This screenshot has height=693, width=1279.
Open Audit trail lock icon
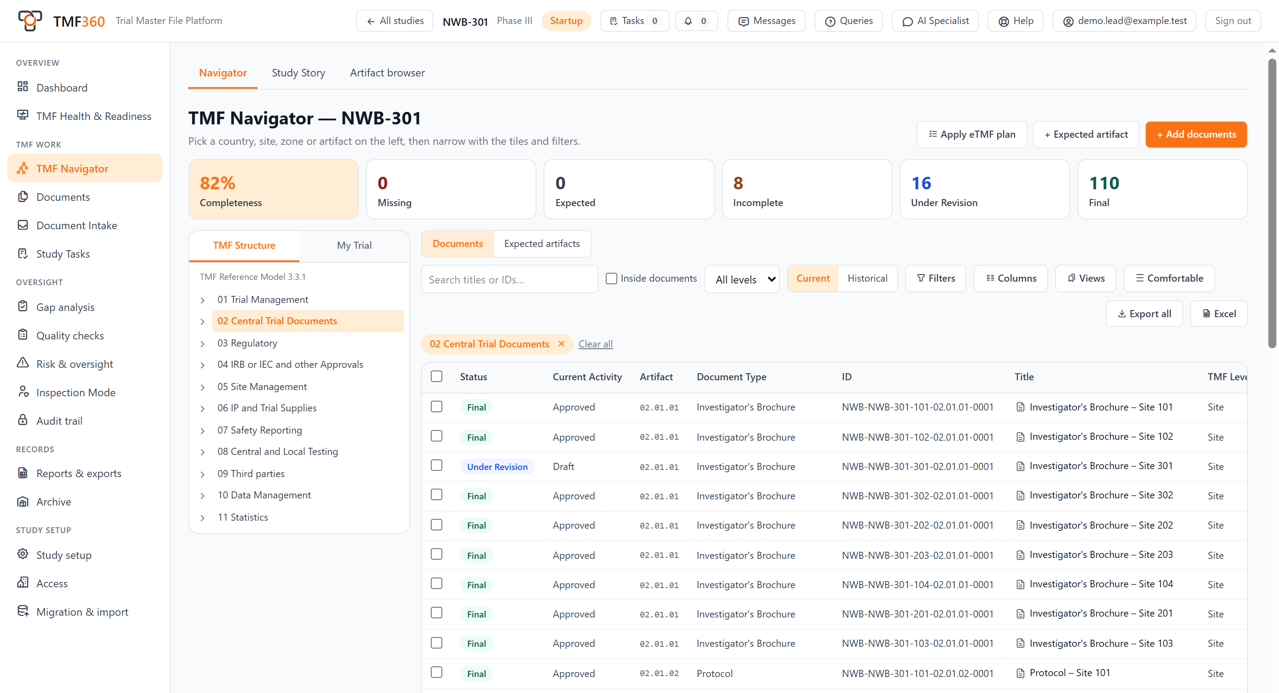tap(22, 420)
